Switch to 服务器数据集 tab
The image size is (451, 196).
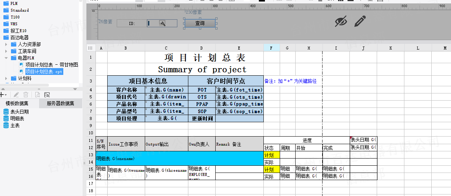click(61, 104)
